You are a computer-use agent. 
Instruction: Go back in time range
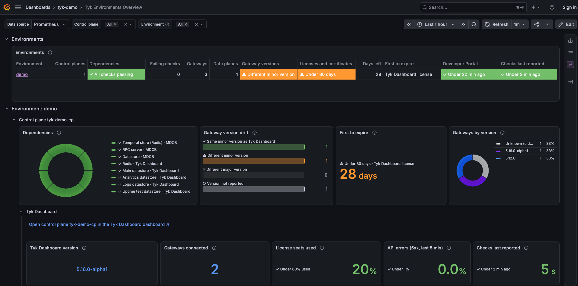tap(409, 24)
